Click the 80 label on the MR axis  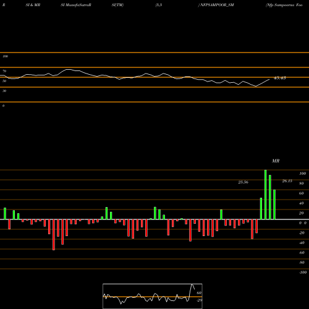[302, 184]
